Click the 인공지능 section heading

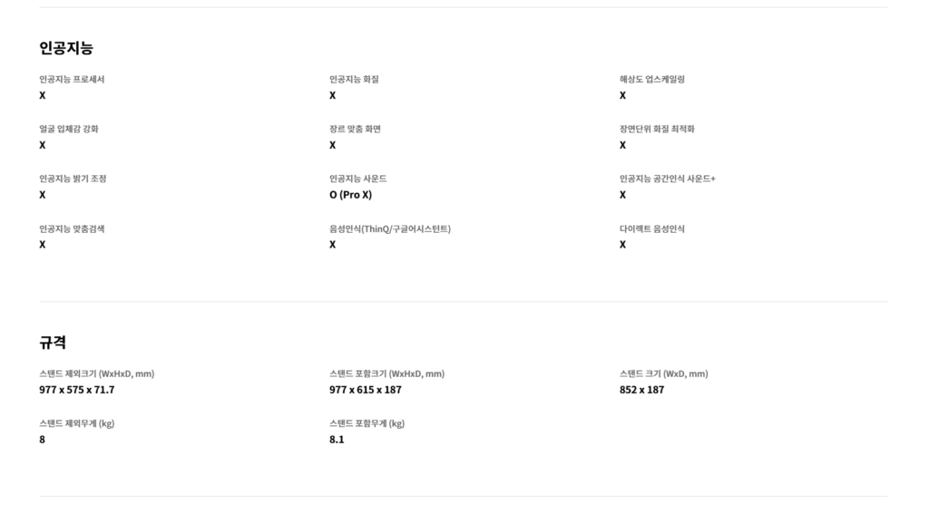[66, 48]
